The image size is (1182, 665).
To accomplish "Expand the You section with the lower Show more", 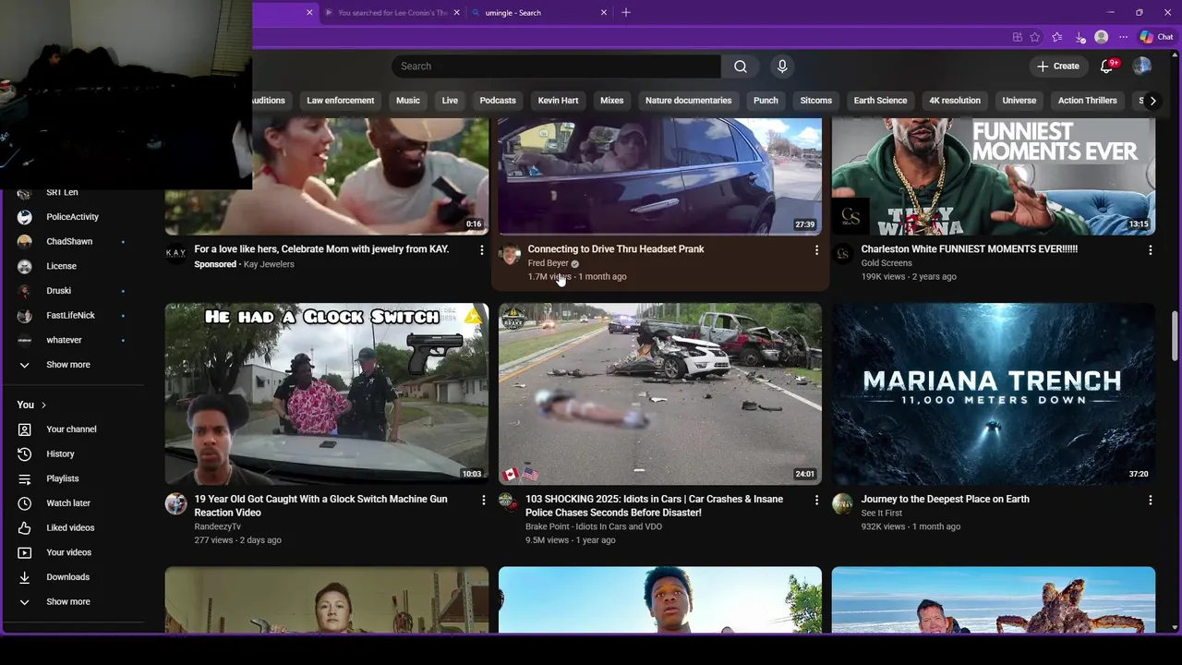I will pos(68,602).
